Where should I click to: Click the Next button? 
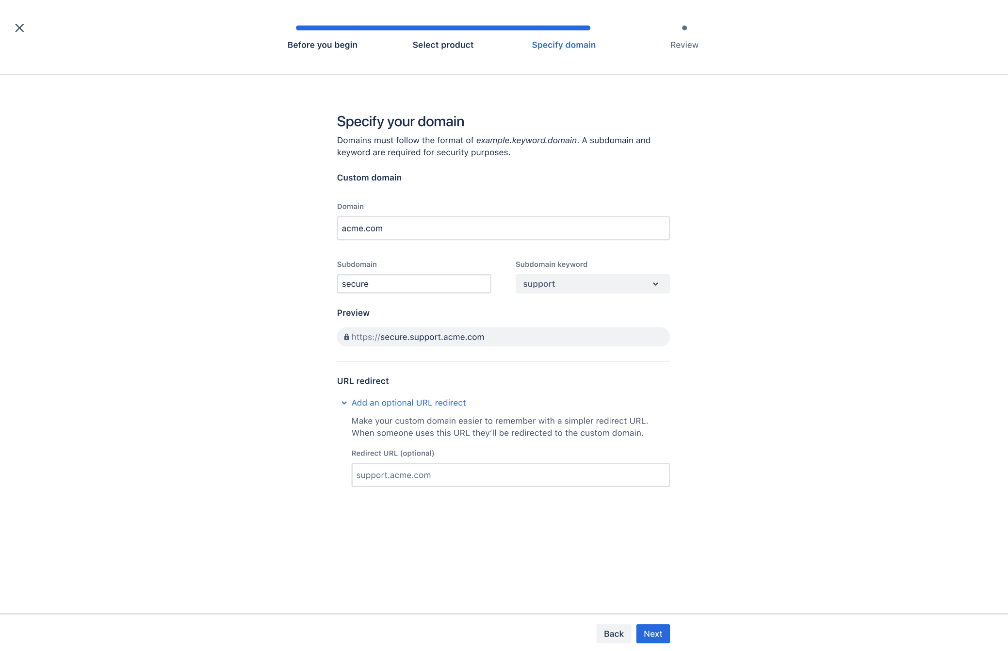(653, 634)
